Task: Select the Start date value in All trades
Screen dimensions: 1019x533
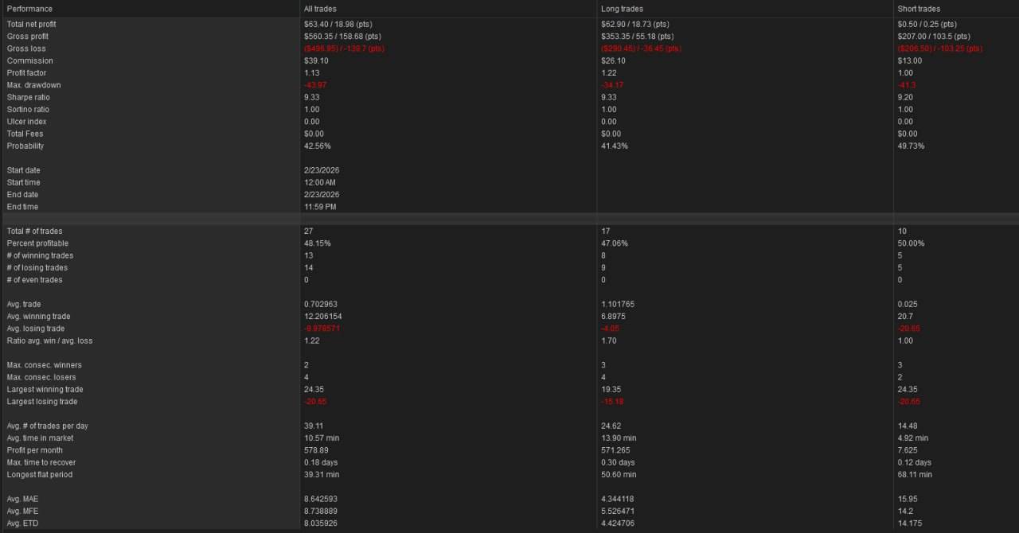Action: 322,170
